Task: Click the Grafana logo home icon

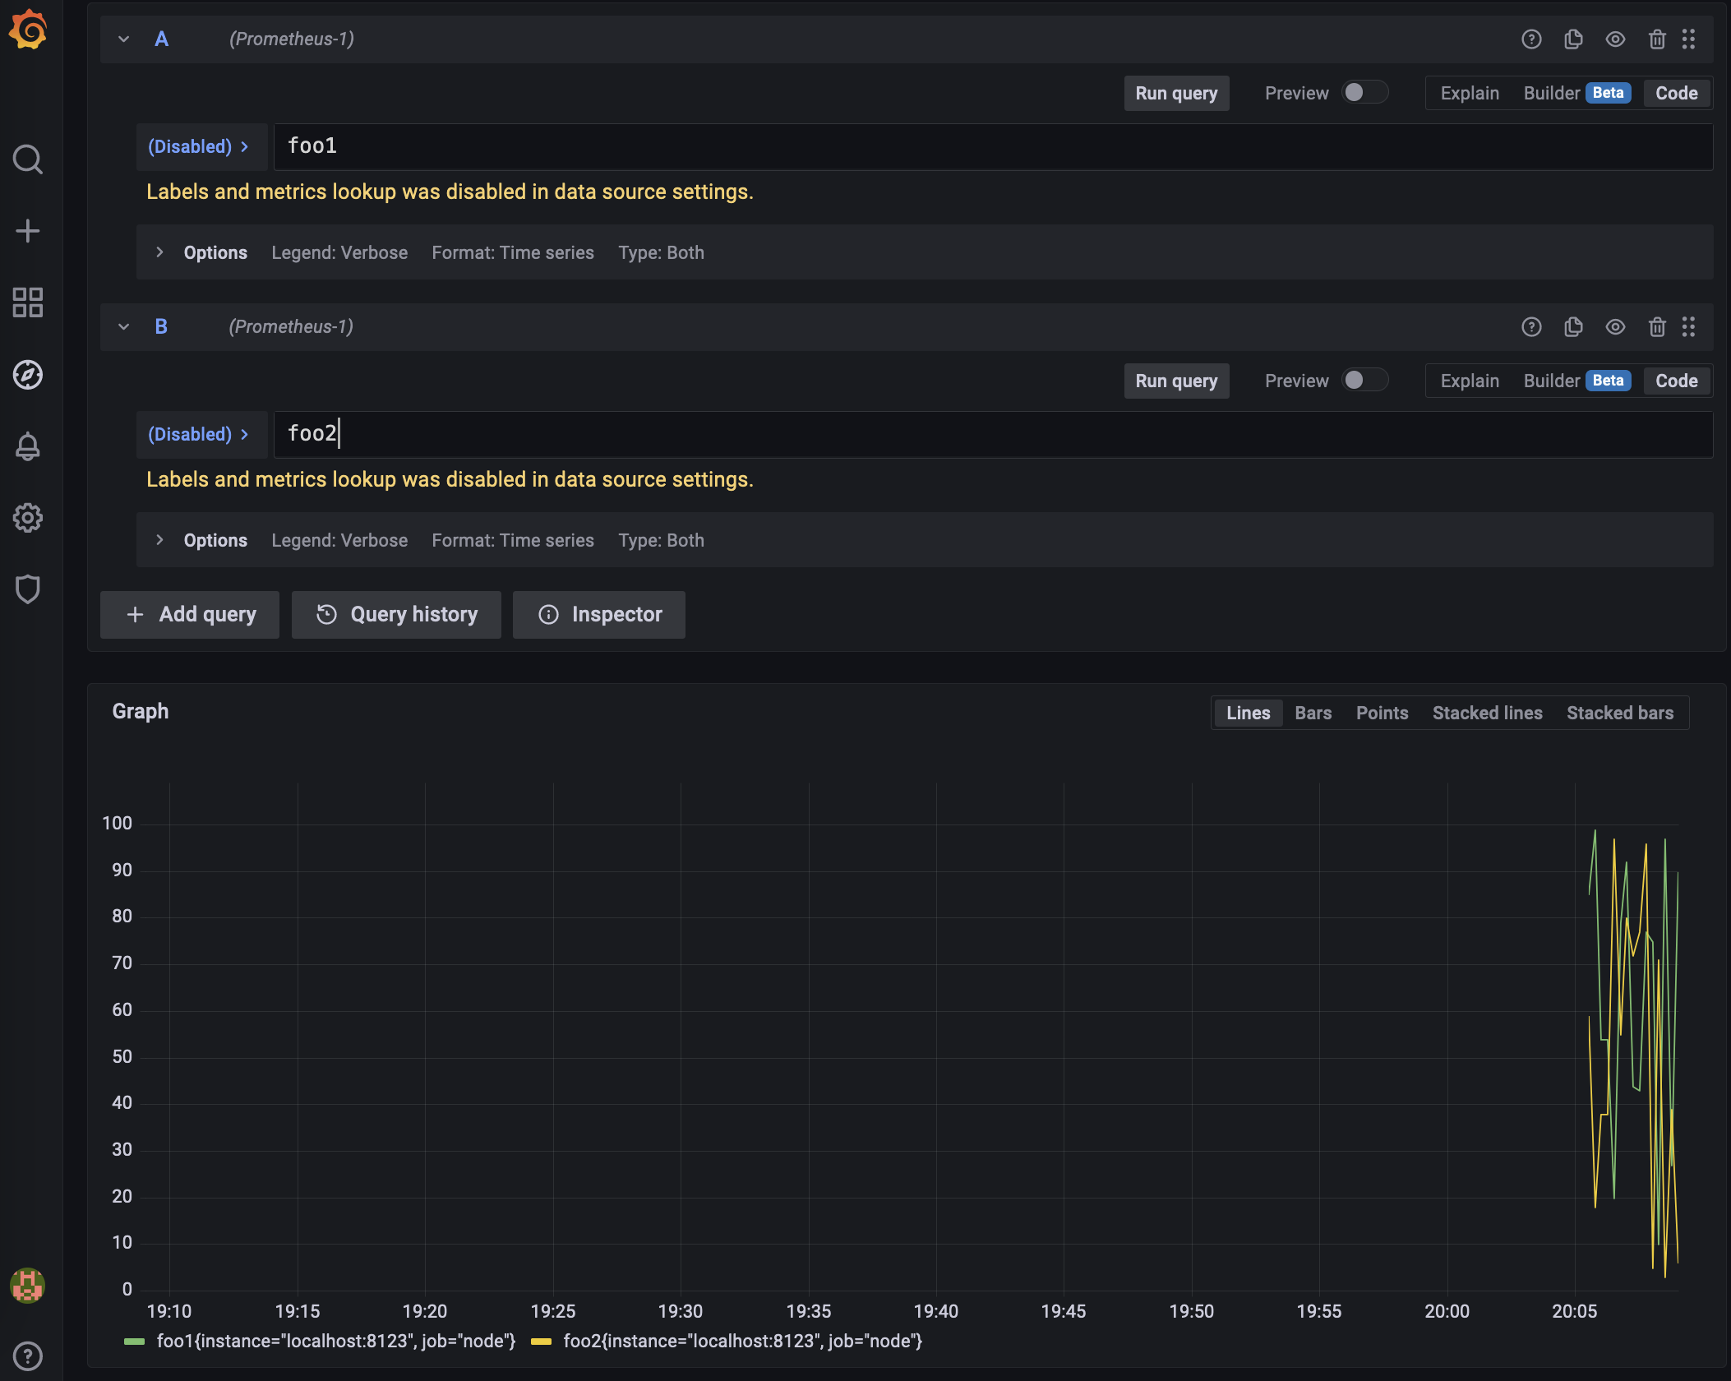Action: tap(28, 30)
